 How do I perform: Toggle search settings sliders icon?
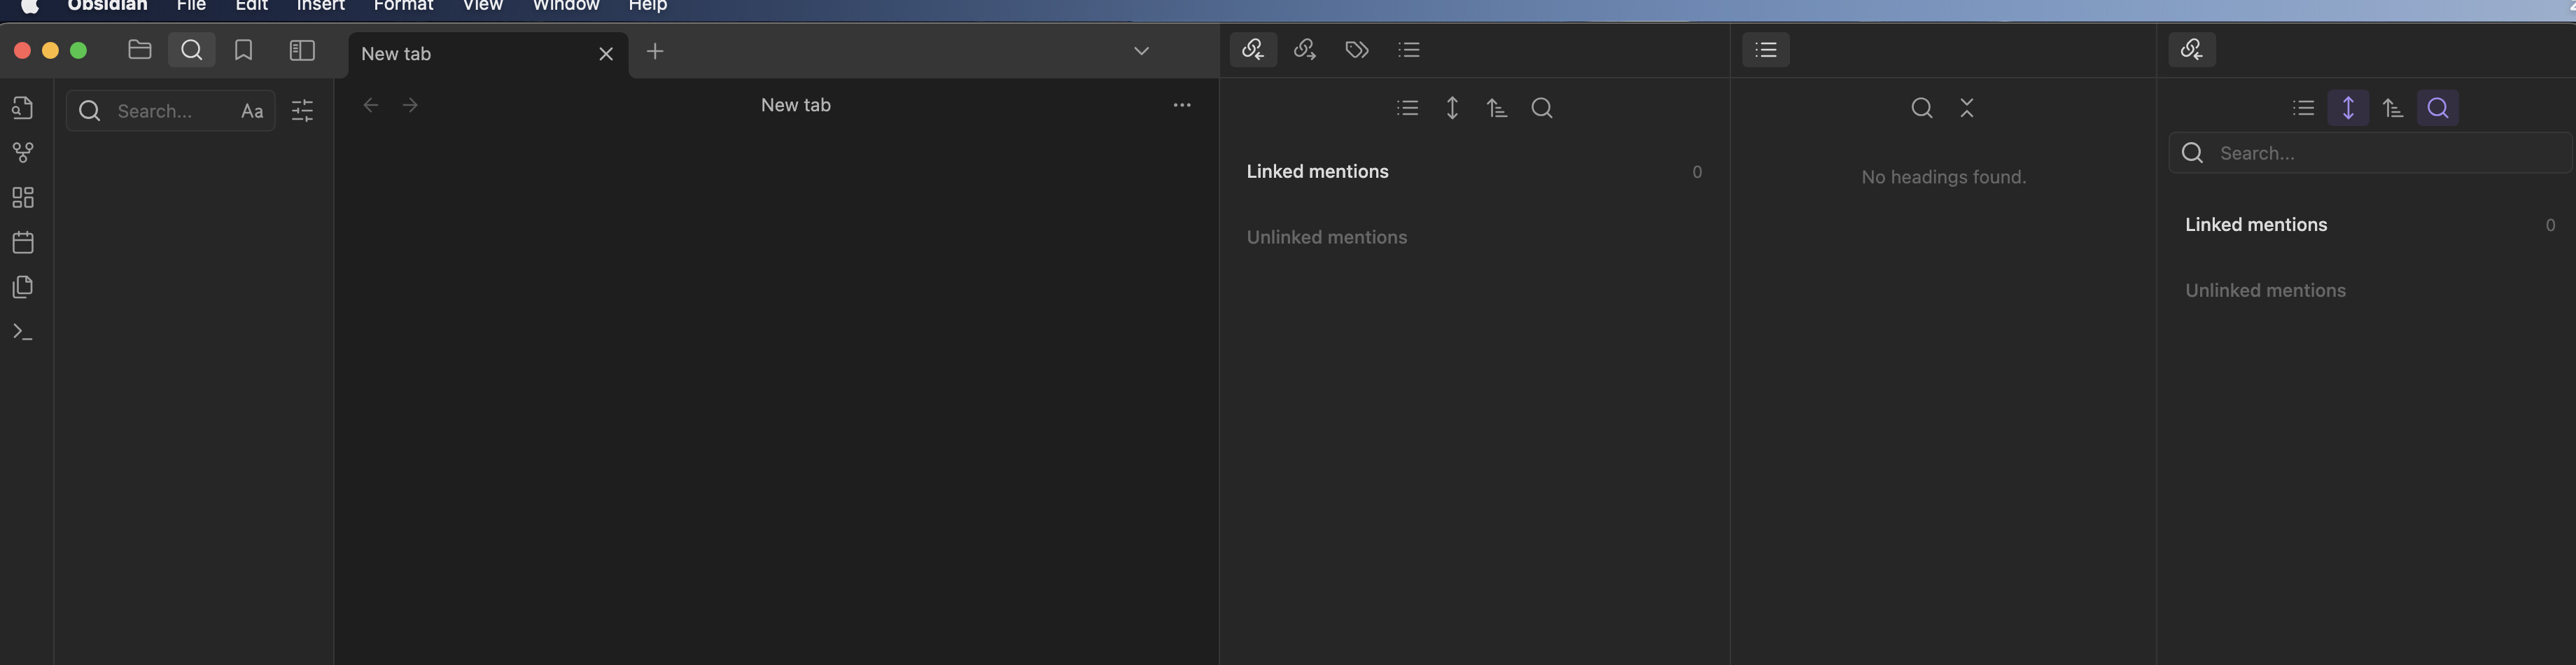point(302,110)
